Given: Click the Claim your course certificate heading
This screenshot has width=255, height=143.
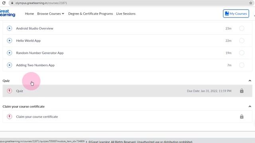Looking at the screenshot, I should click(24, 106).
